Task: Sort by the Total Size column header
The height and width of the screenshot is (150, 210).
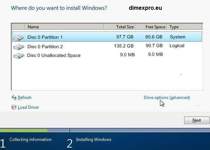Action: (x=120, y=27)
